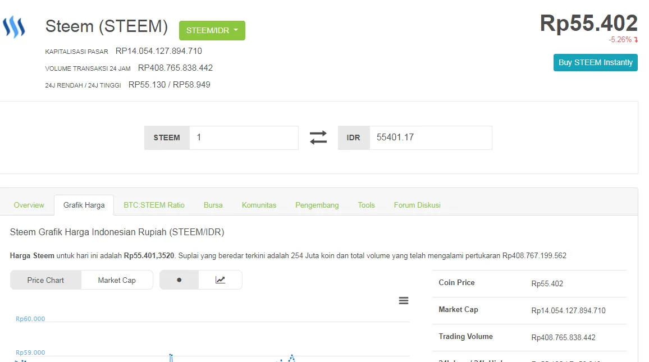This screenshot has height=362, width=649.
Task: Open the chart hamburger menu
Action: pos(404,301)
